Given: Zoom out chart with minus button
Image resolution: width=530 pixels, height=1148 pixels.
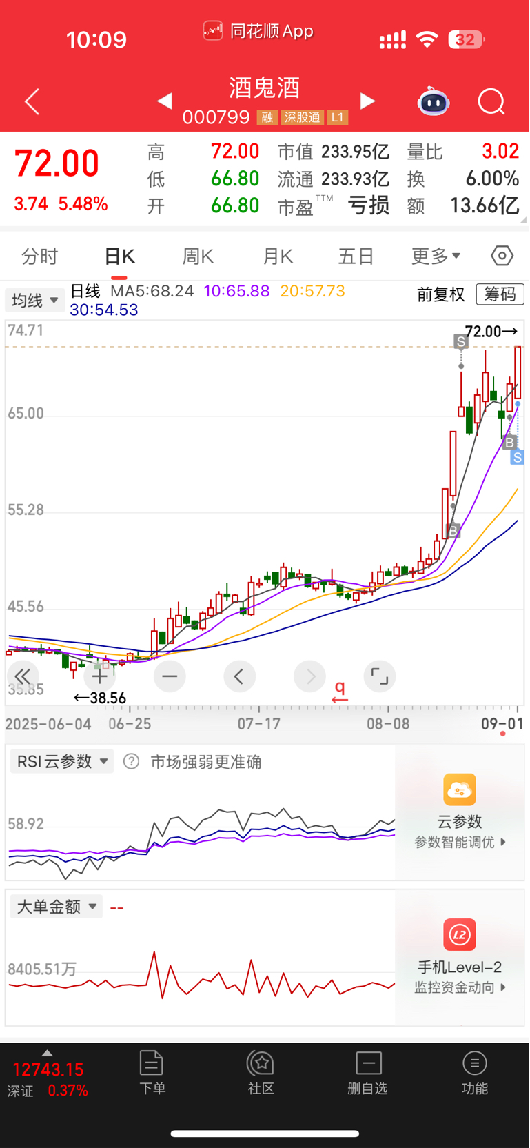Looking at the screenshot, I should click(170, 676).
